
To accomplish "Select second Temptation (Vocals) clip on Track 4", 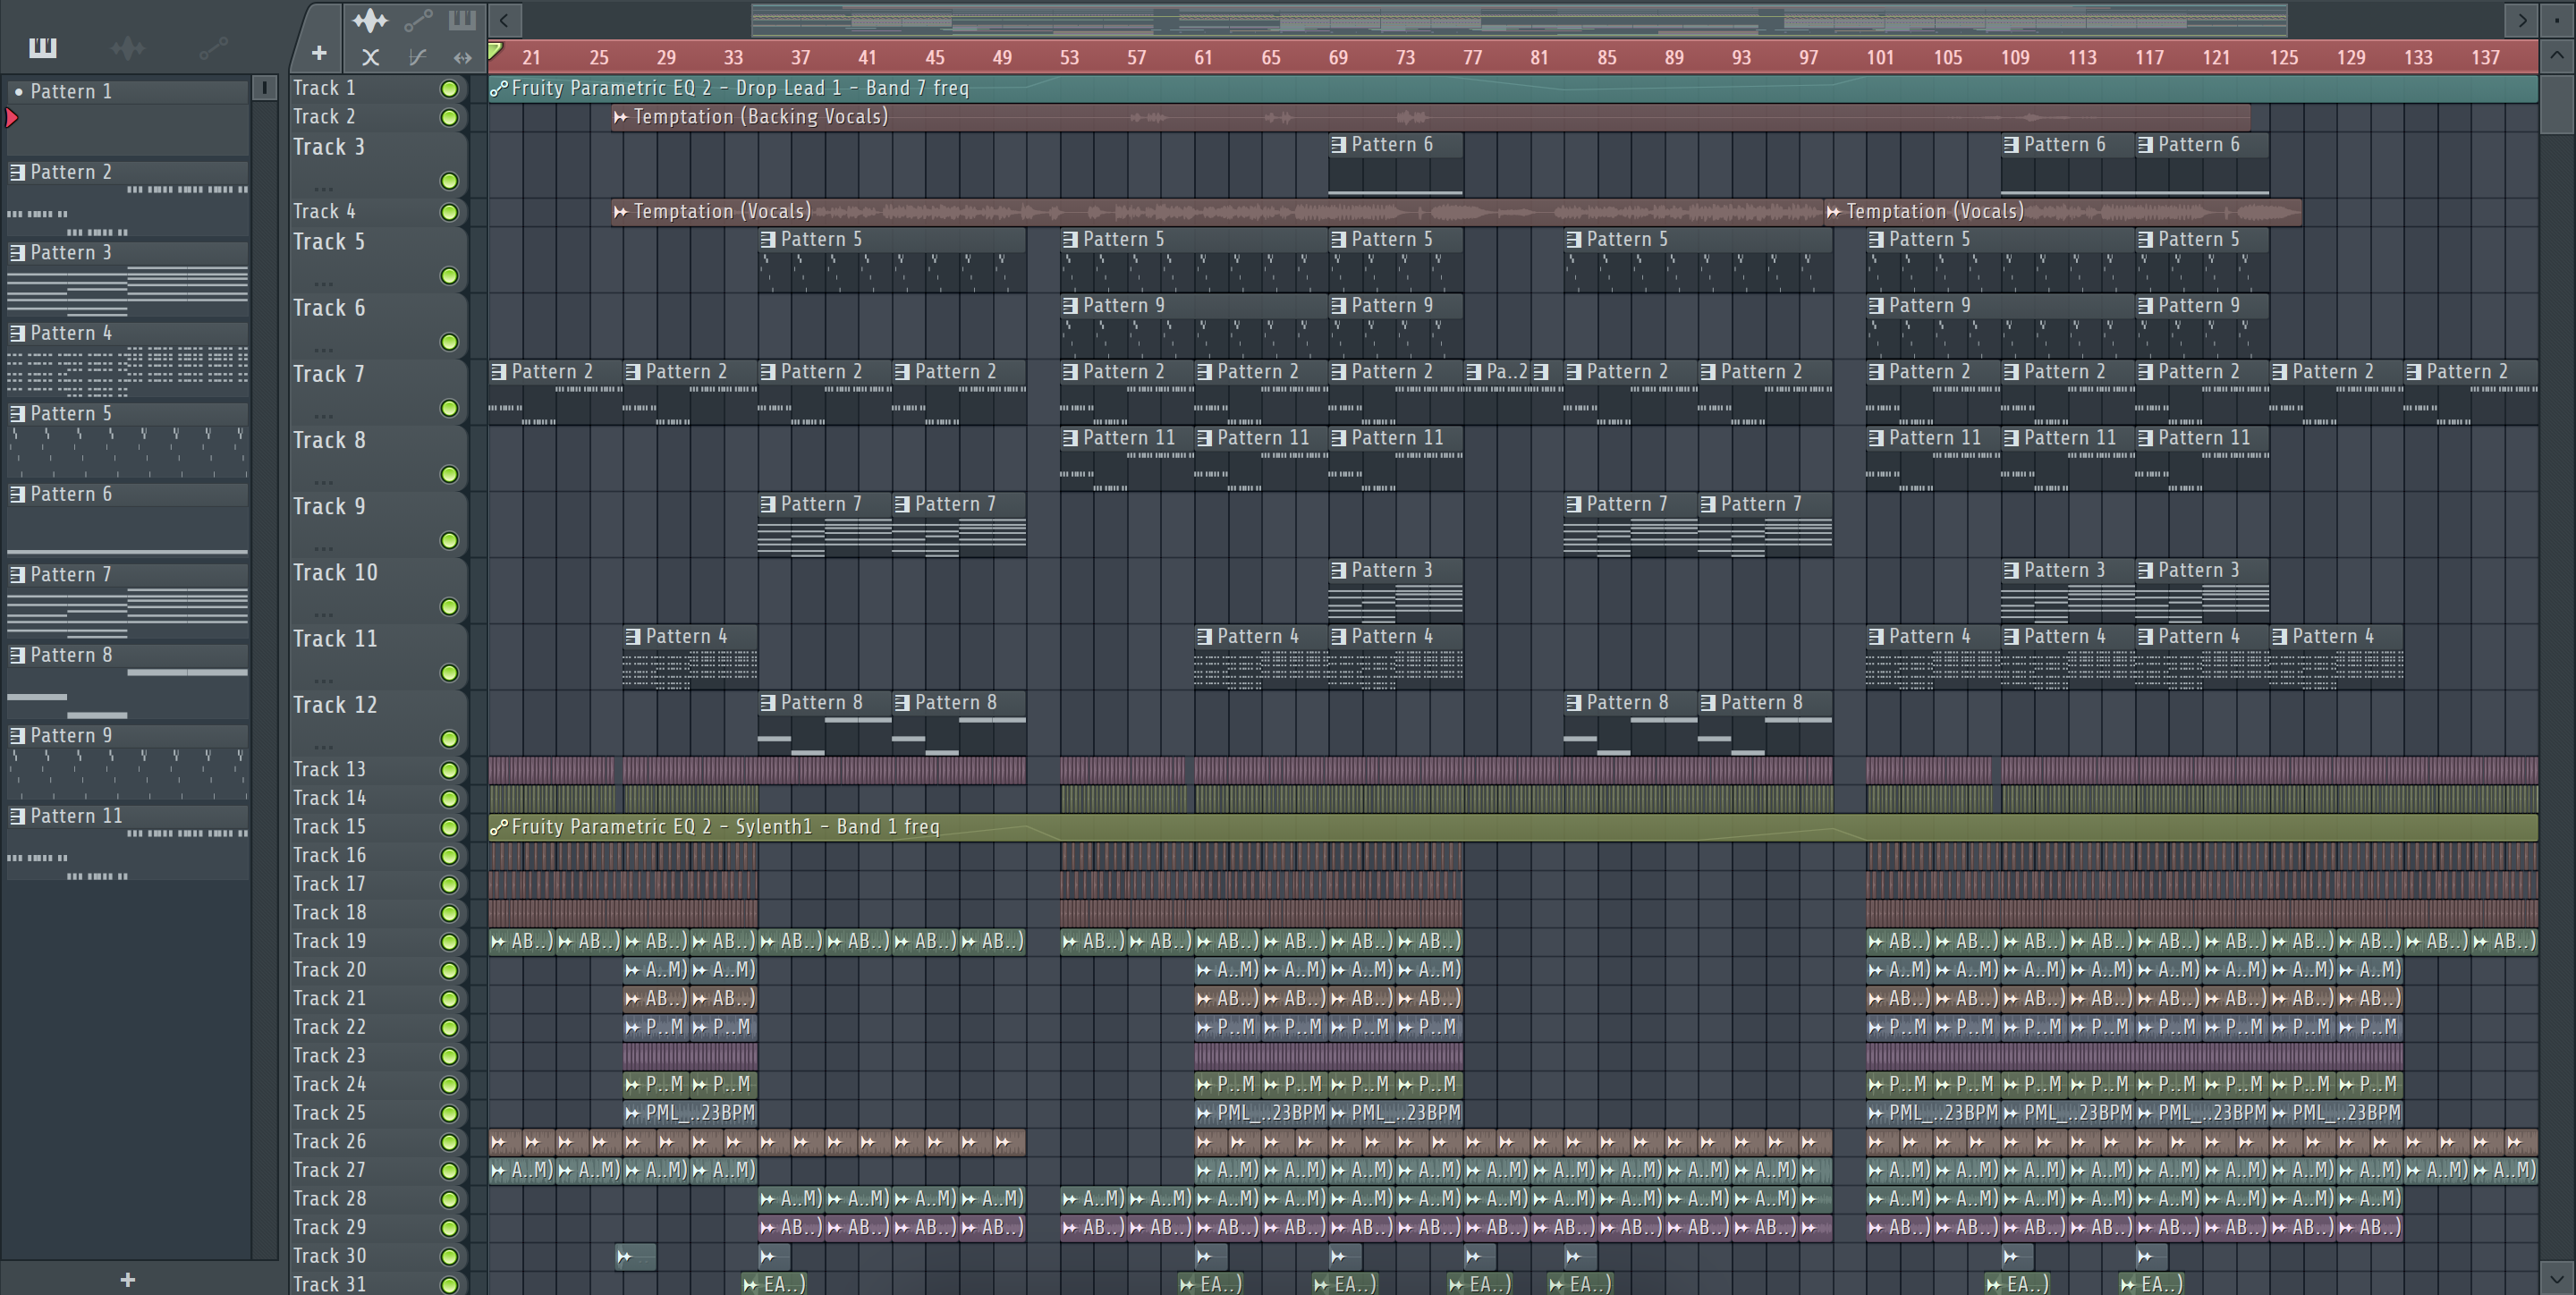I will (2063, 212).
